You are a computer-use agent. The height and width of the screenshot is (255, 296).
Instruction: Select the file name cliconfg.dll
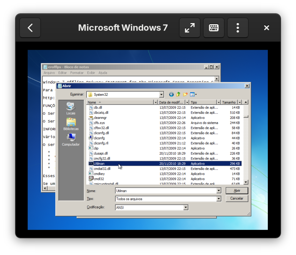click(101, 133)
